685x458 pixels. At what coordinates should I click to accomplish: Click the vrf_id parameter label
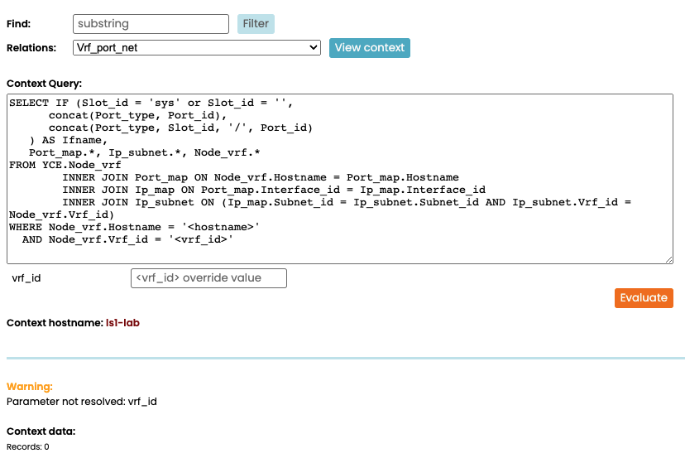tap(26, 278)
